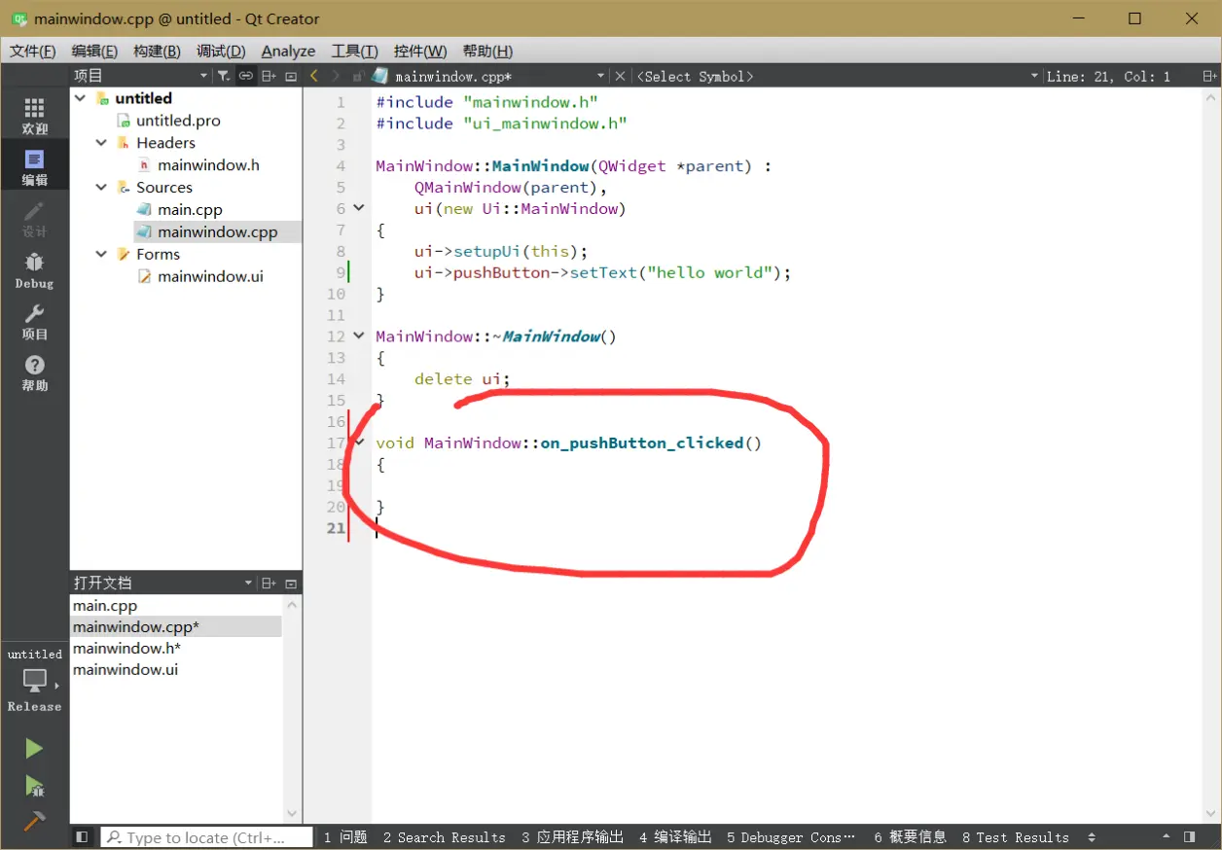Select mainwindow.ui under Forms

[210, 276]
